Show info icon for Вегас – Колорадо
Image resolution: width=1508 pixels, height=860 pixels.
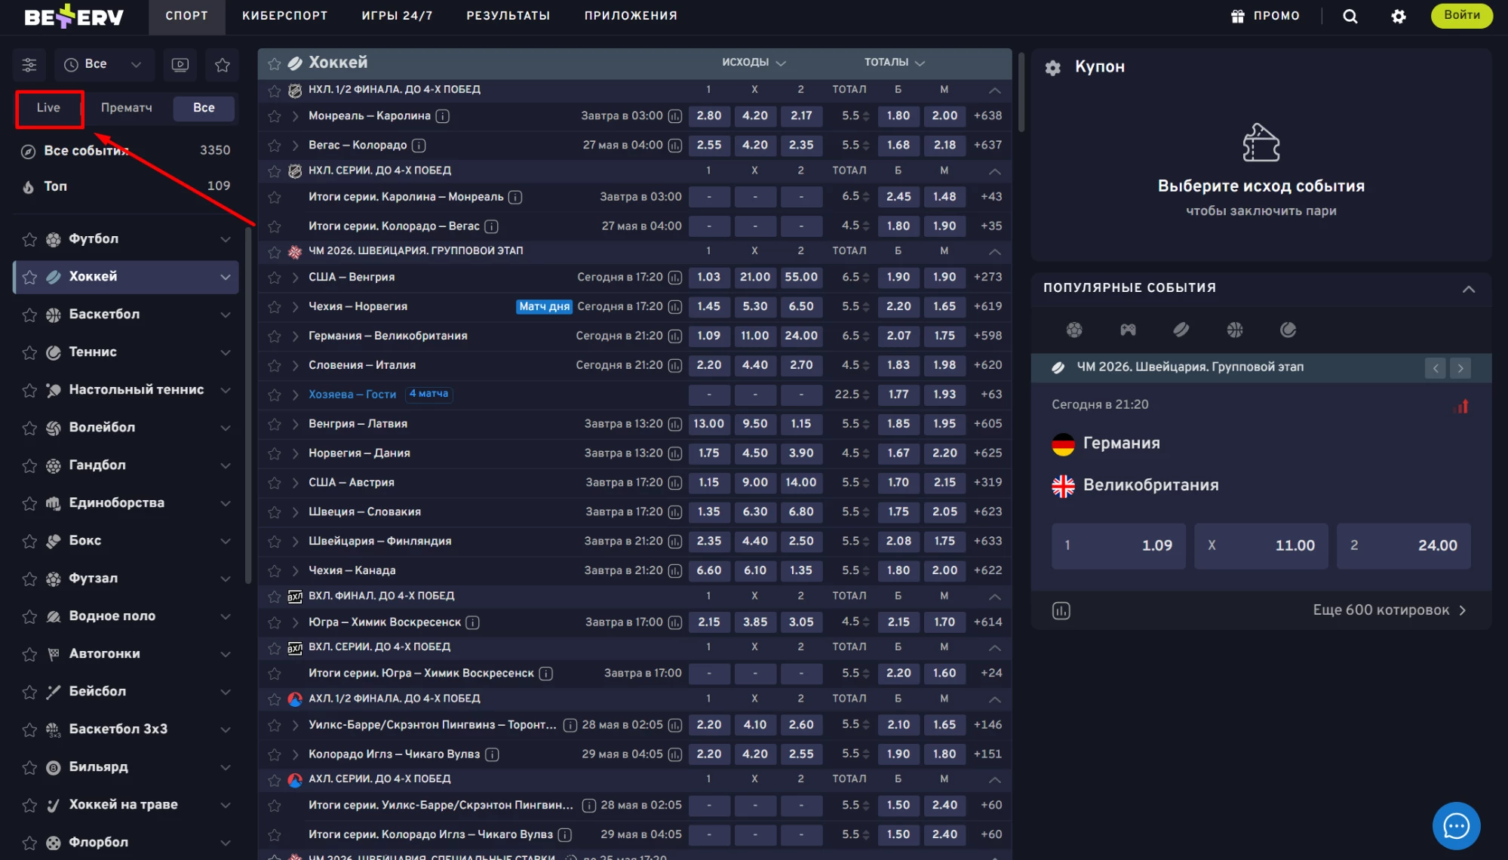coord(419,145)
